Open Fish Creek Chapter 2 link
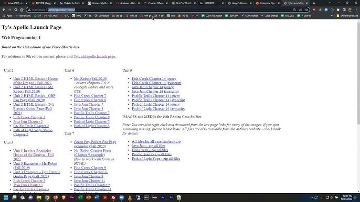 point(29,117)
